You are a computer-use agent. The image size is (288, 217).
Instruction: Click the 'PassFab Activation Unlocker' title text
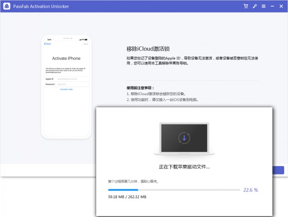click(x=41, y=6)
